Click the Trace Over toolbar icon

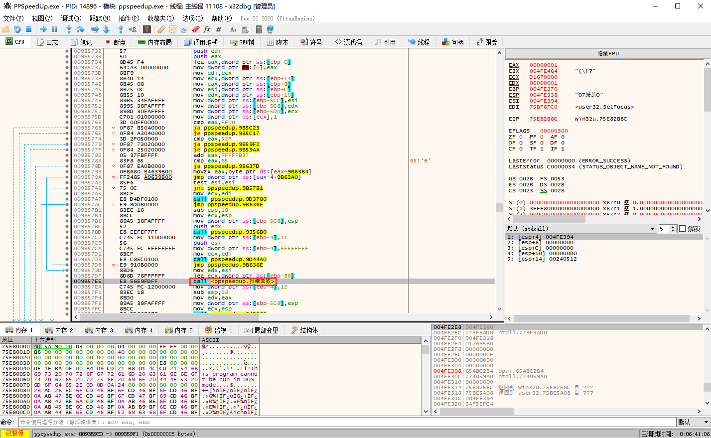point(106,29)
